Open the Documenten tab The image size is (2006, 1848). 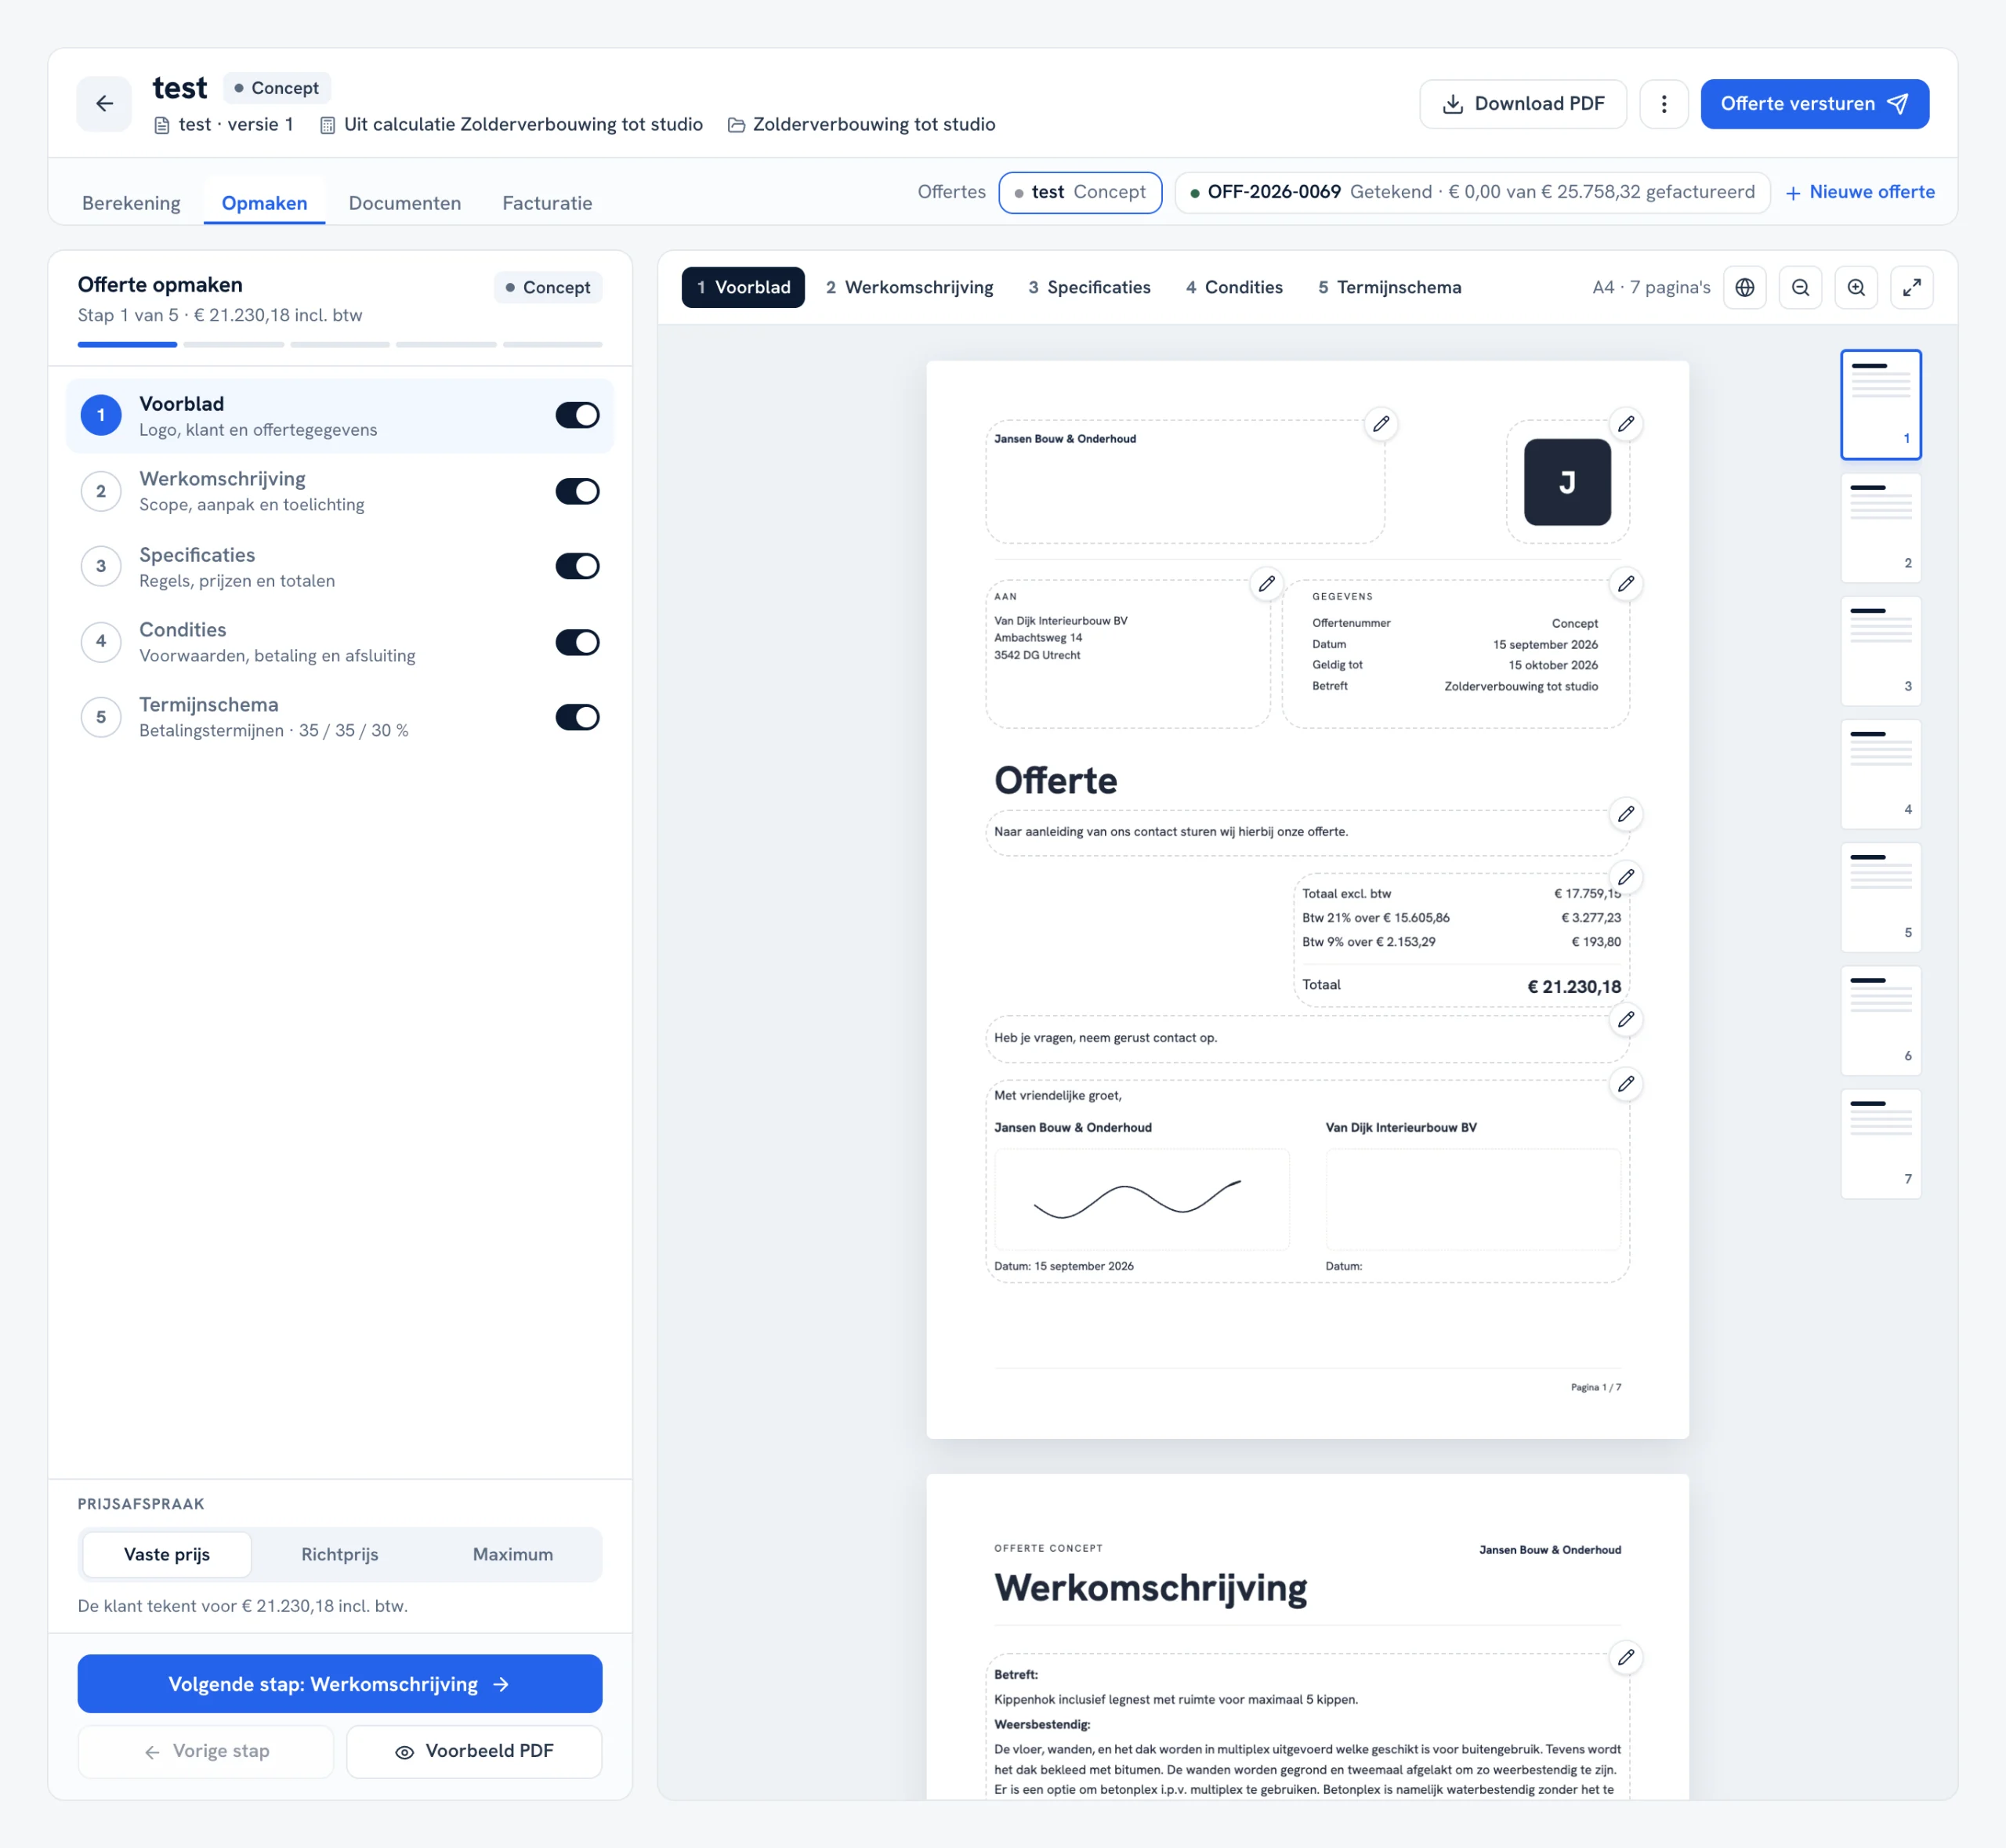tap(405, 203)
